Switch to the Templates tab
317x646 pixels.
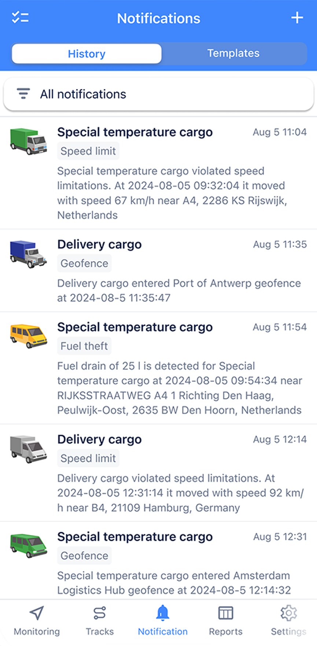pos(233,53)
